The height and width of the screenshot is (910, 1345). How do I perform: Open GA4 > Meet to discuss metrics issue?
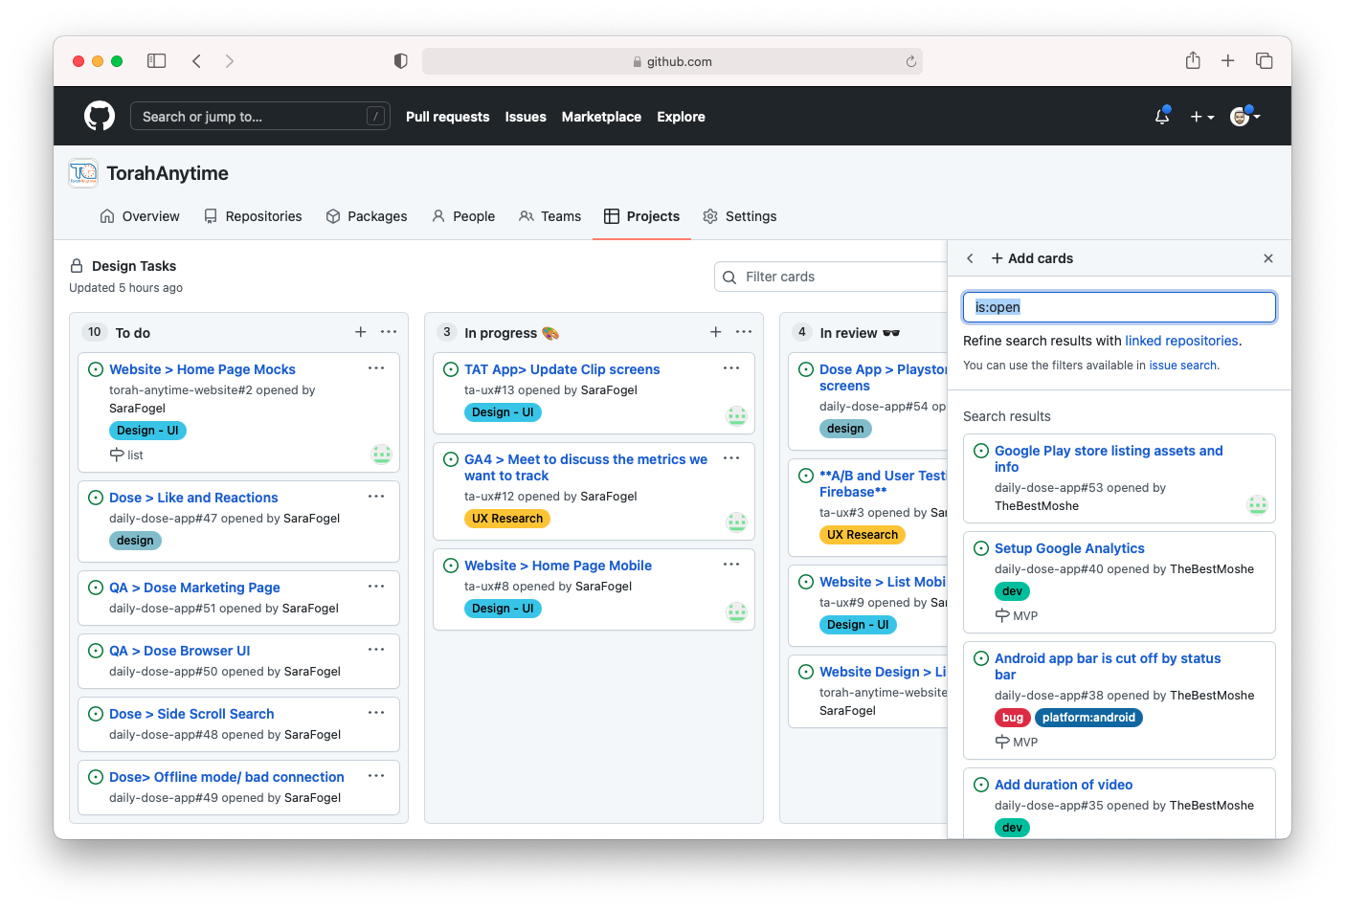tap(586, 467)
